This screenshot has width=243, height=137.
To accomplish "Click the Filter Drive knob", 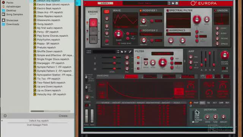I will (x=146, y=63).
